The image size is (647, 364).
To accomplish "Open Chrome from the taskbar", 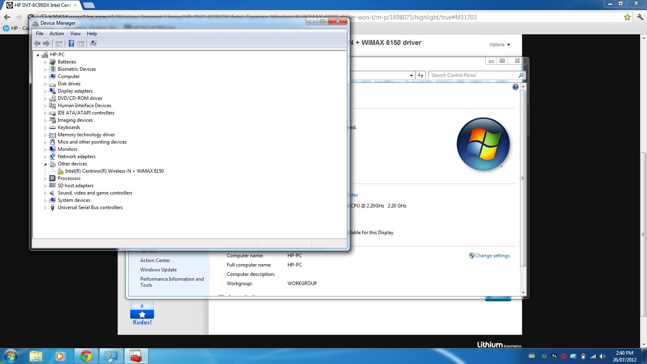I will (86, 356).
